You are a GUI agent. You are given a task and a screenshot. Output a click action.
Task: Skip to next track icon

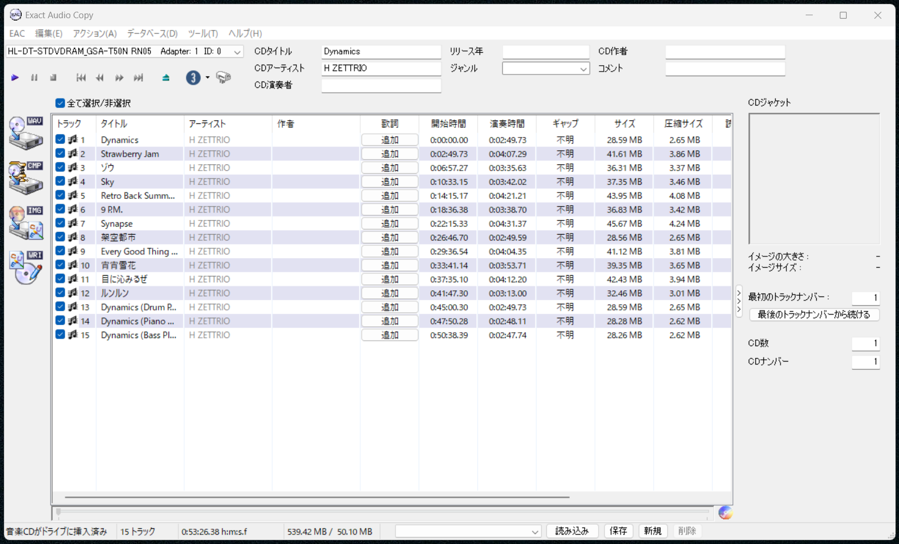138,77
